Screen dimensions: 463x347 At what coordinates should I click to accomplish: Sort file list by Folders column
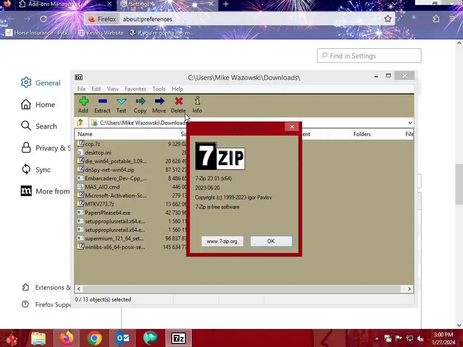click(350, 134)
